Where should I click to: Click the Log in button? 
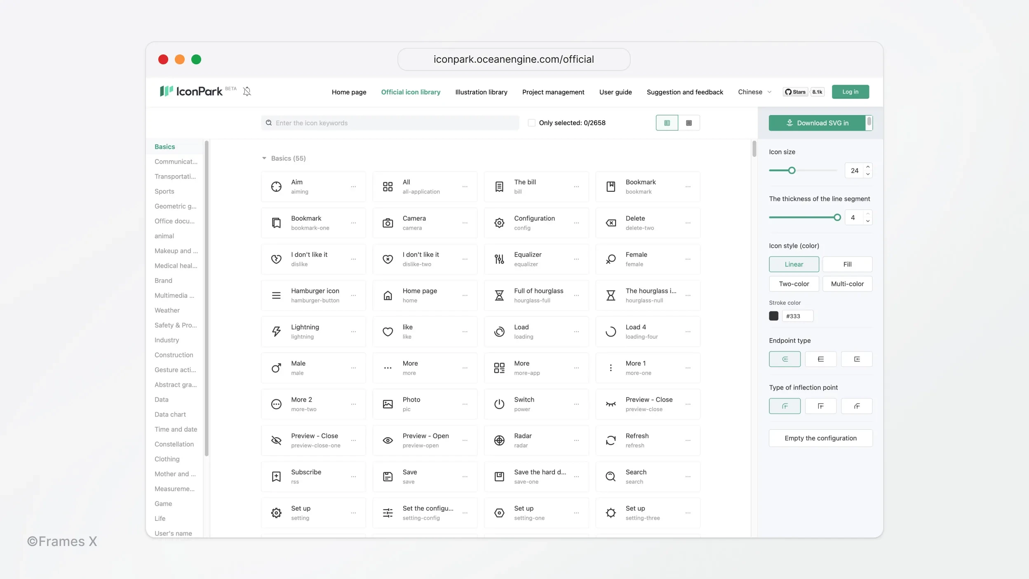click(850, 92)
